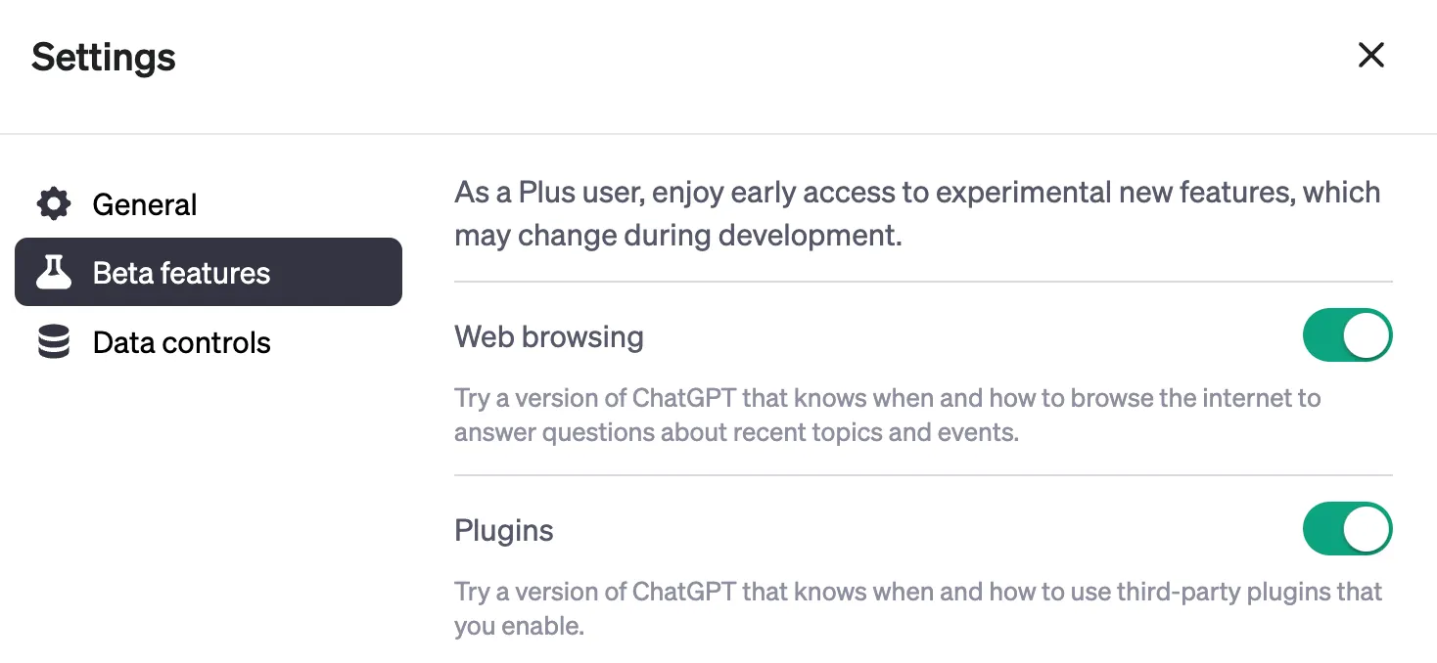Click the Plugins feature label

click(503, 530)
